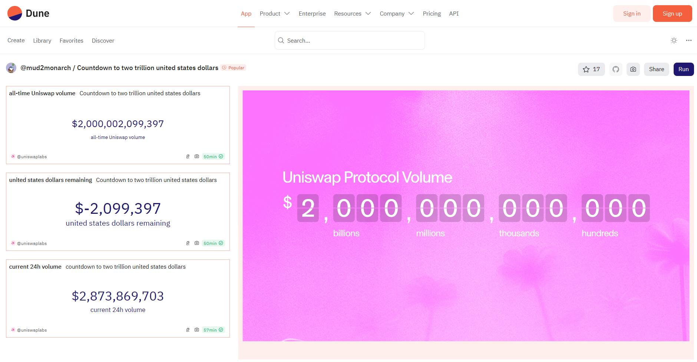Click the Sign in button
The image size is (697, 362).
(632, 13)
